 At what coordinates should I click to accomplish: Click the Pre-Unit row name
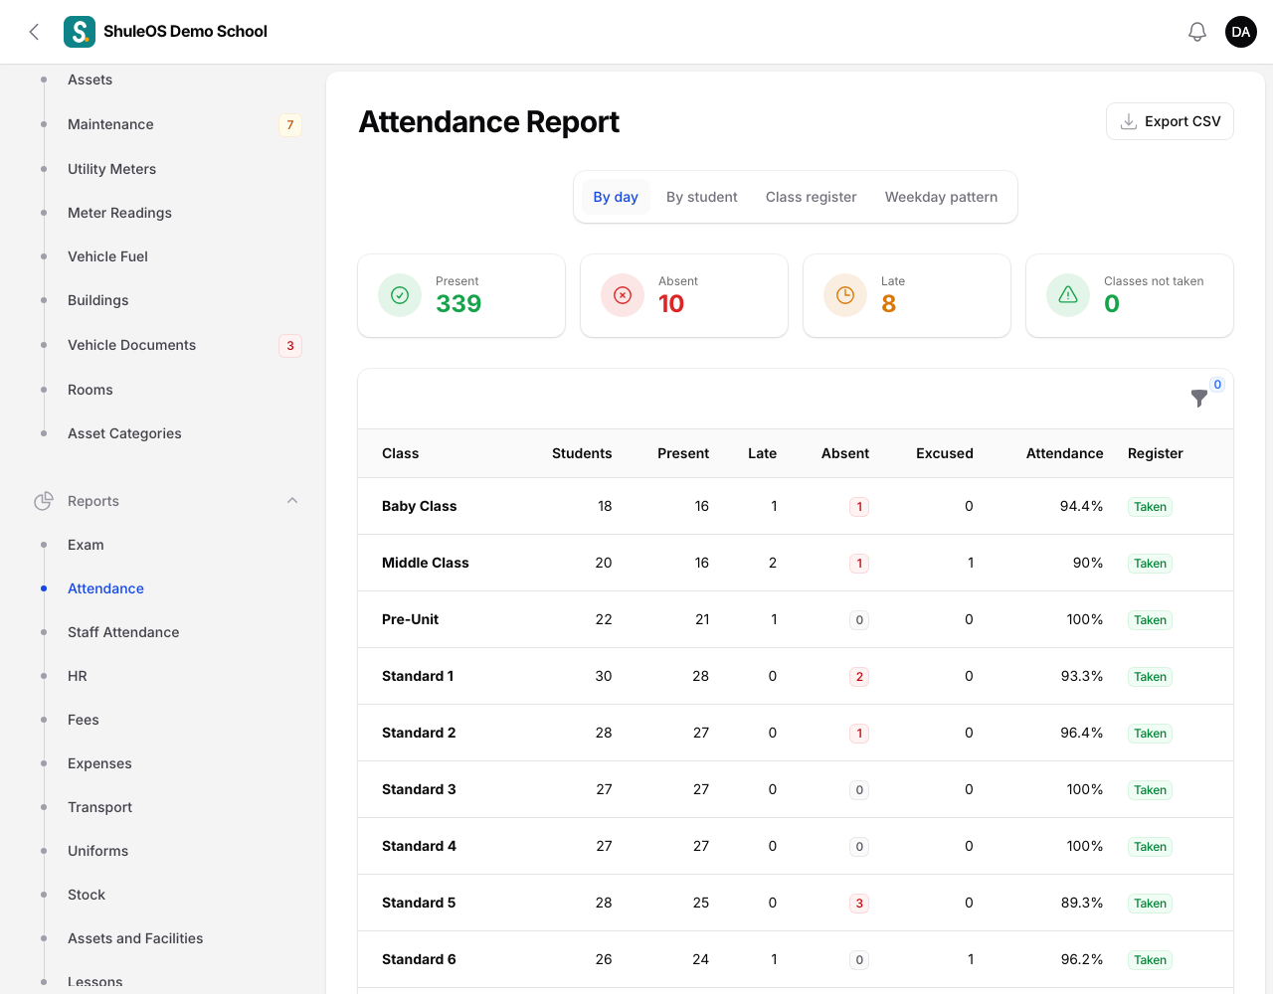[x=410, y=619]
